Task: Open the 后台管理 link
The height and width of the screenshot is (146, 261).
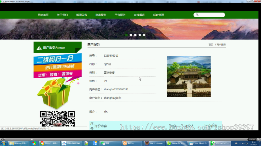Action: point(158,15)
